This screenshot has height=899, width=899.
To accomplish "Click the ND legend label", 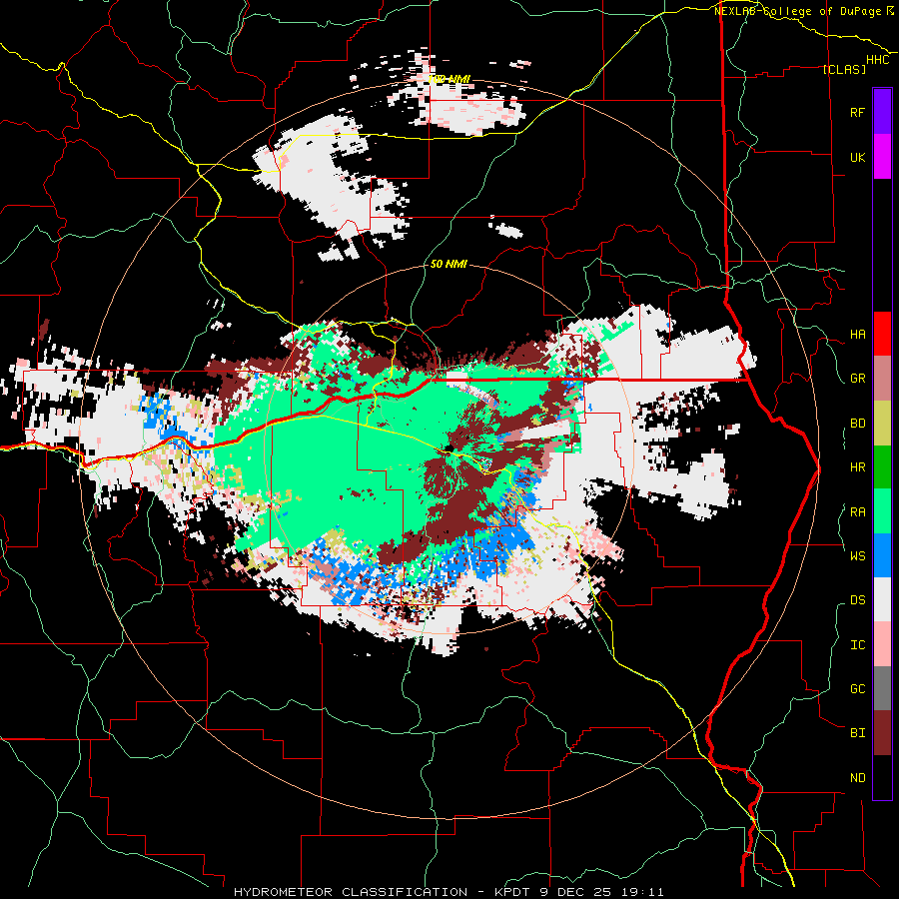I will pyautogui.click(x=857, y=778).
